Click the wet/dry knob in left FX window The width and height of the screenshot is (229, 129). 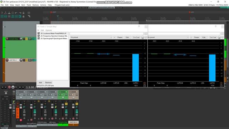pyautogui.click(x=143, y=37)
